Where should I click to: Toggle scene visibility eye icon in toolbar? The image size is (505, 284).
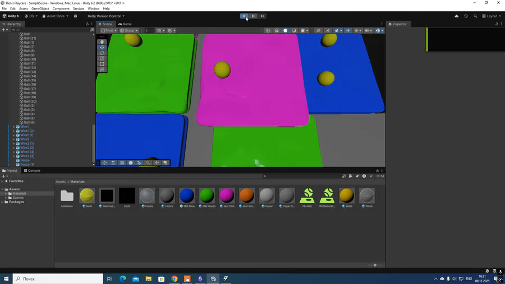[348, 31]
